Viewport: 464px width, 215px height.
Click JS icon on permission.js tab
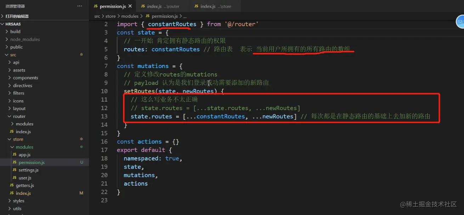(x=96, y=6)
